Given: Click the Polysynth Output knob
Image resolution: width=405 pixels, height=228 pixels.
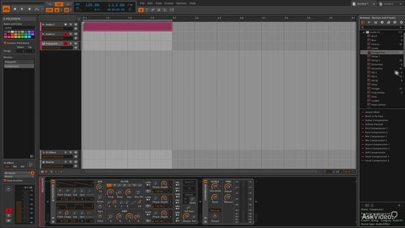Looking at the screenshot, I should pos(186,217).
